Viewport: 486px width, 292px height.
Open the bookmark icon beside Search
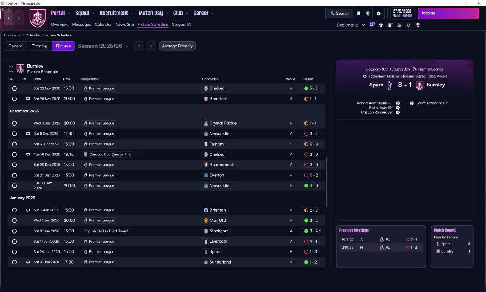pyautogui.click(x=359, y=13)
